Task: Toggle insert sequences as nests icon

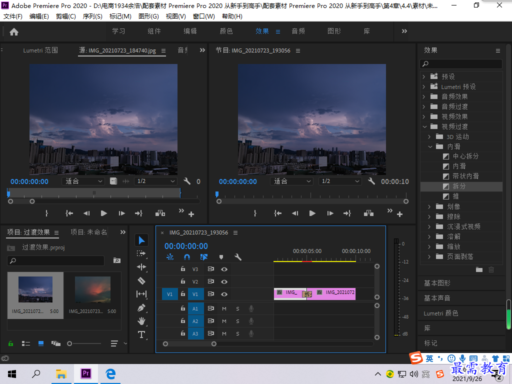Action: click(170, 257)
